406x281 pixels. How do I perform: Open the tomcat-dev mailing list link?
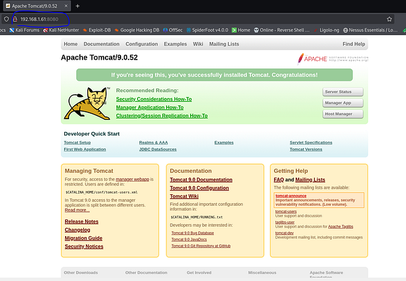tap(284, 233)
